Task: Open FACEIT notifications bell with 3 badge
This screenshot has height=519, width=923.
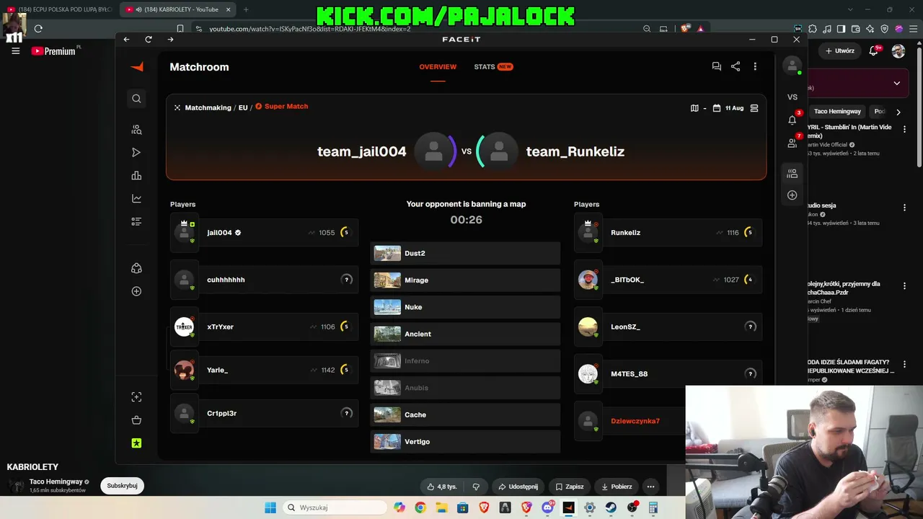Action: (792, 120)
